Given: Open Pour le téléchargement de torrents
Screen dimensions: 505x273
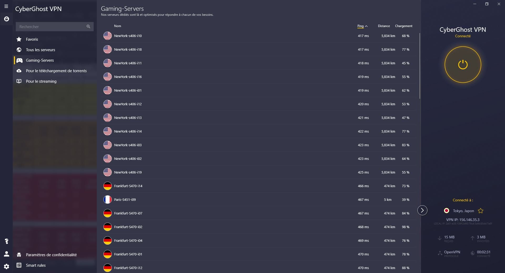Looking at the screenshot, I should tap(55, 71).
